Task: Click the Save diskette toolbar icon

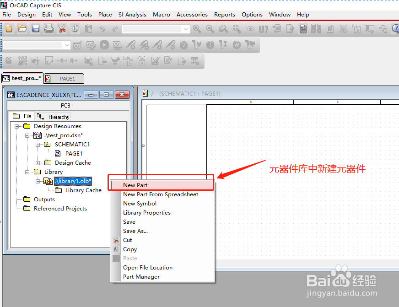Action: click(x=36, y=28)
